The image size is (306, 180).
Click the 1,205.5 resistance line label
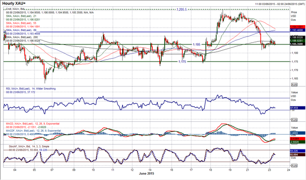point(182,9)
